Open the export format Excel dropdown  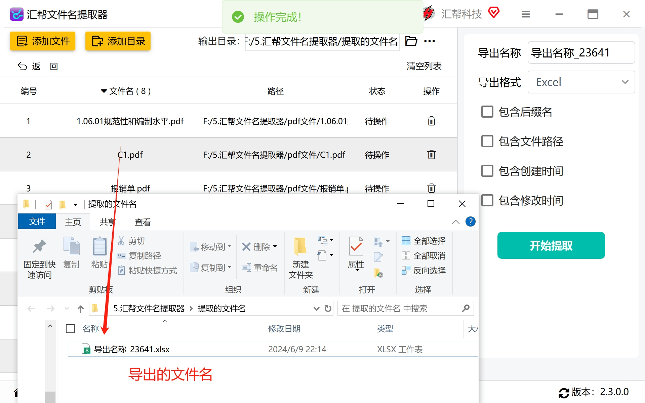[581, 82]
